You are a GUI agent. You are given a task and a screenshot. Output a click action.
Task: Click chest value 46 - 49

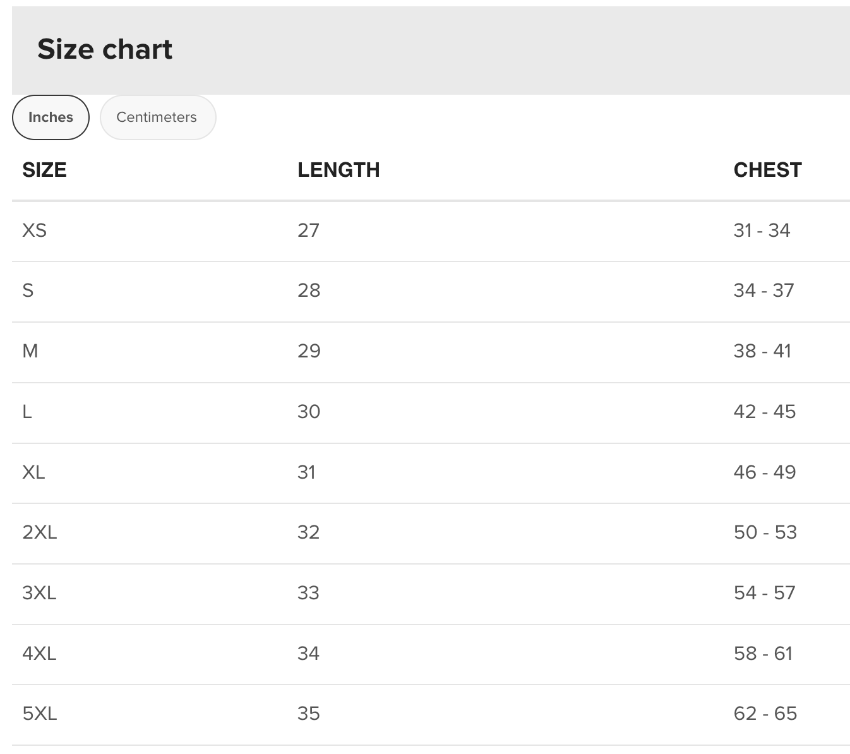(x=765, y=472)
